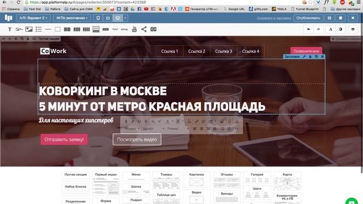This screenshot has width=363, height=204.
Task: Apply italic formatting in the text toolbar
Action: (133, 121)
